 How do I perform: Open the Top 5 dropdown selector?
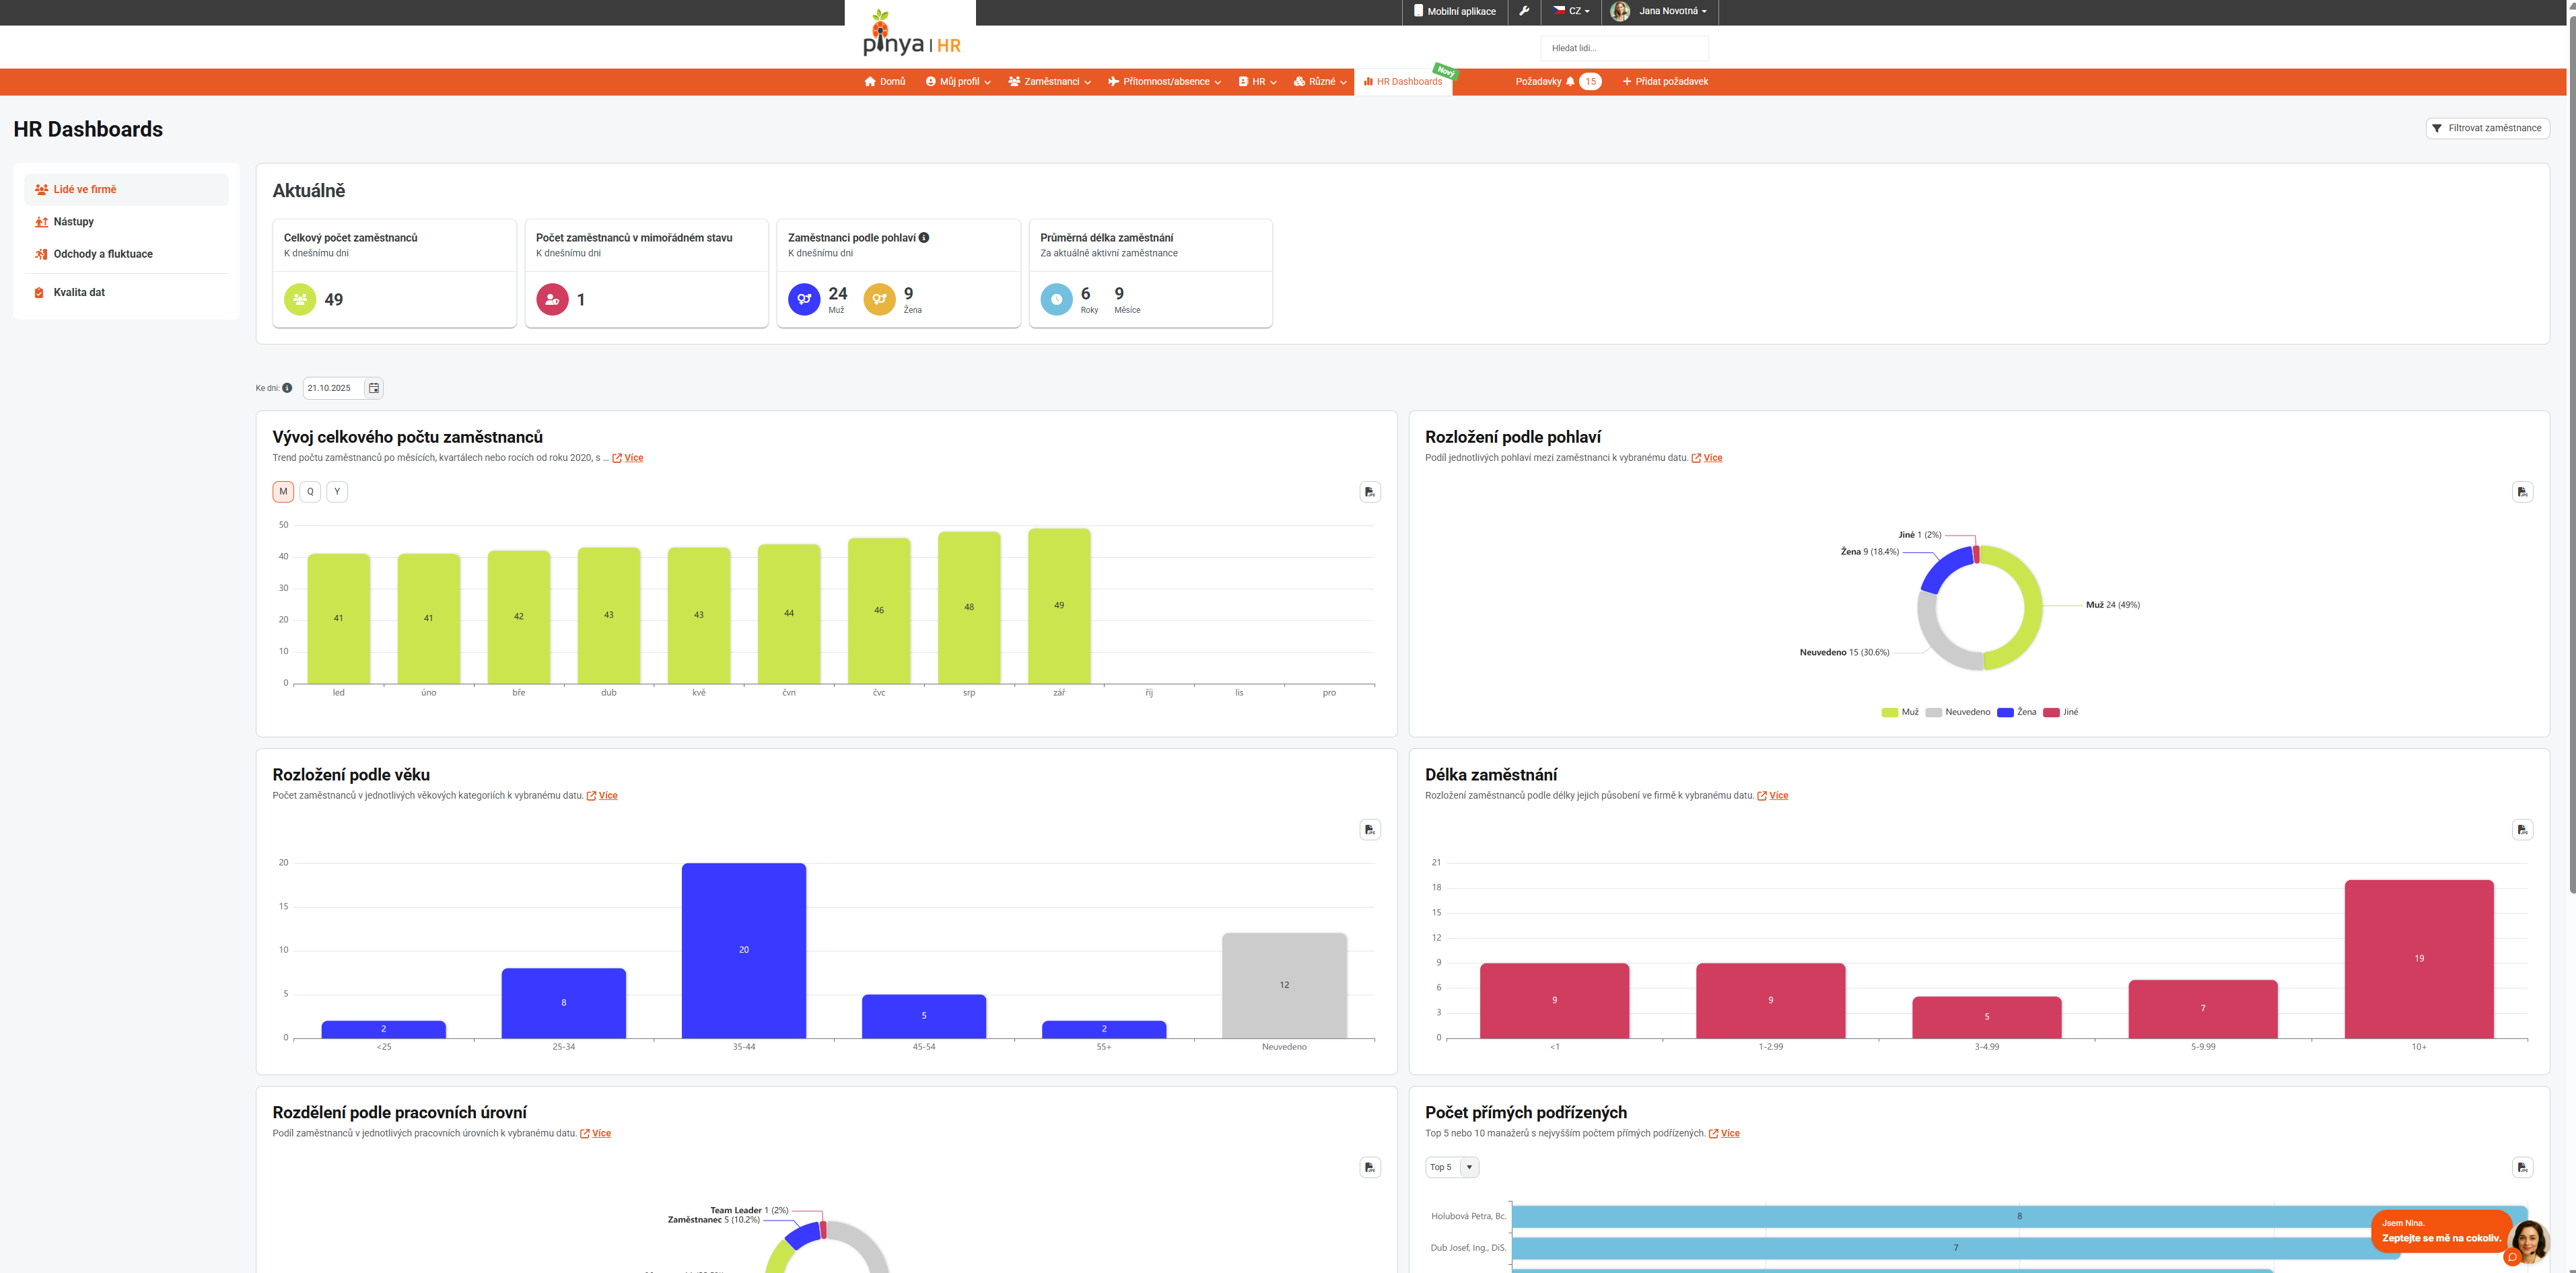click(1451, 1167)
